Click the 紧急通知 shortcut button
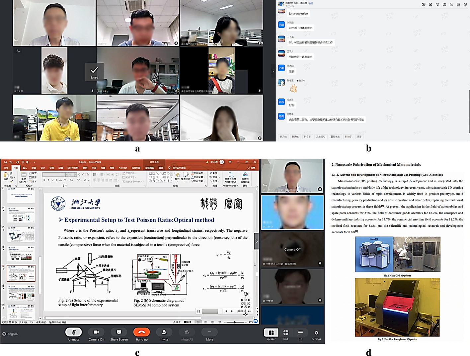Screen dimensions: 470x356 (x=321, y=137)
